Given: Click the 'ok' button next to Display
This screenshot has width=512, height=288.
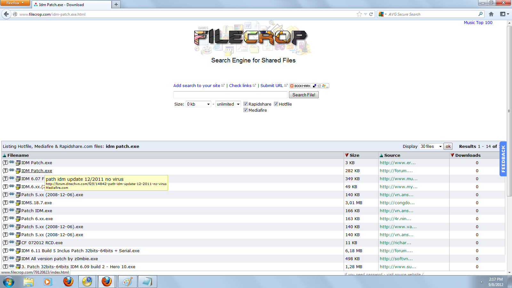Looking at the screenshot, I should pos(448,146).
